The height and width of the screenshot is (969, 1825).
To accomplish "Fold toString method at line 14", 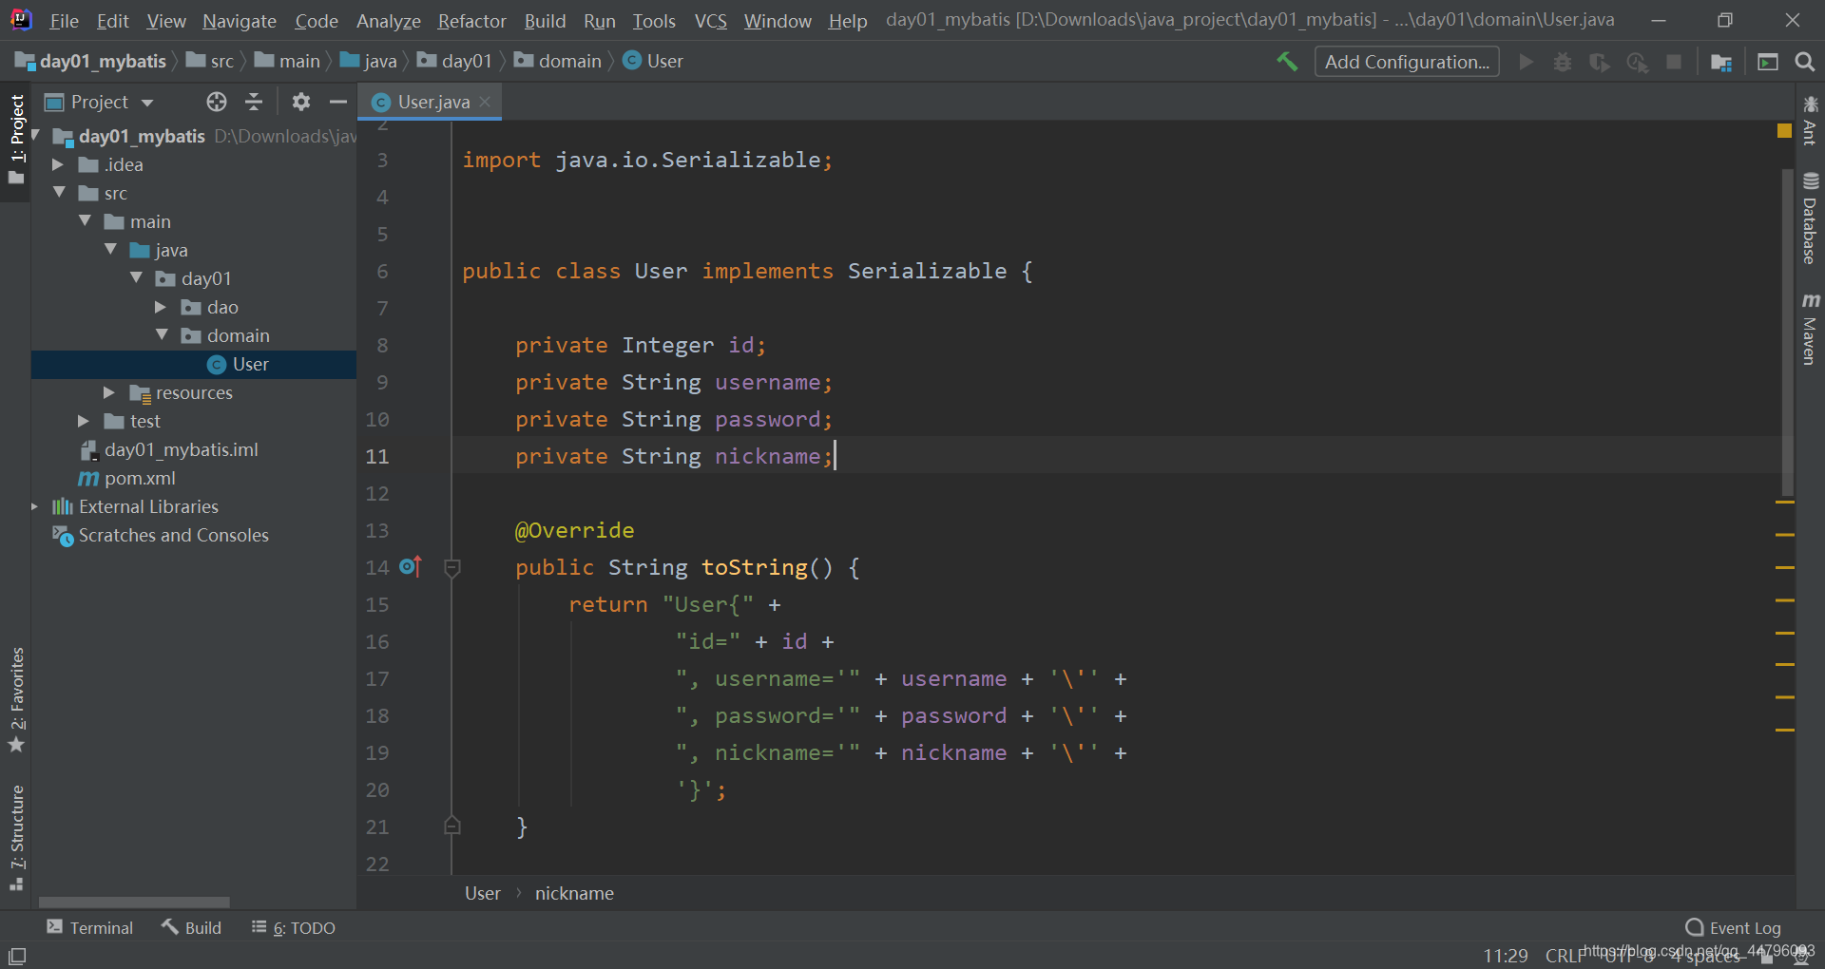I will coord(452,567).
